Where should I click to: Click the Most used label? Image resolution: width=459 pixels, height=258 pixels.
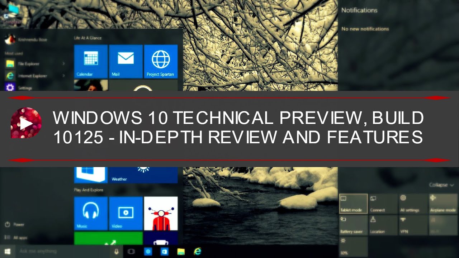(14, 53)
